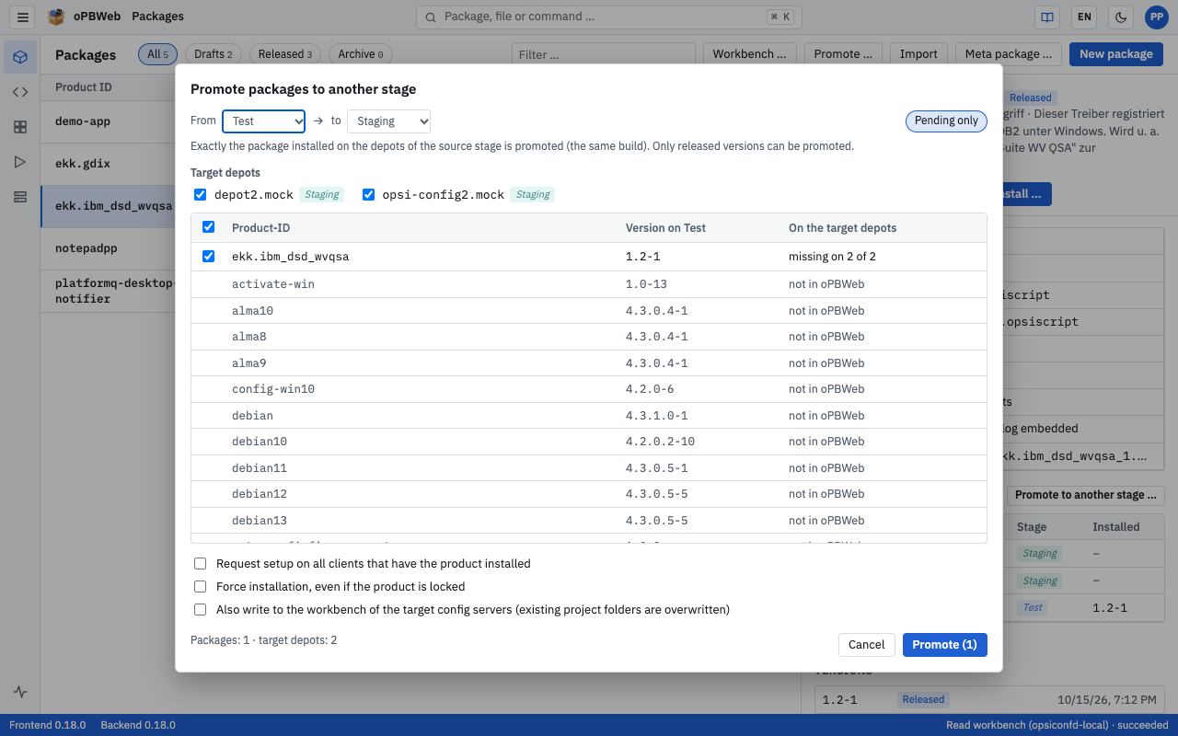Open the target stage dropdown showing Staging

388,121
